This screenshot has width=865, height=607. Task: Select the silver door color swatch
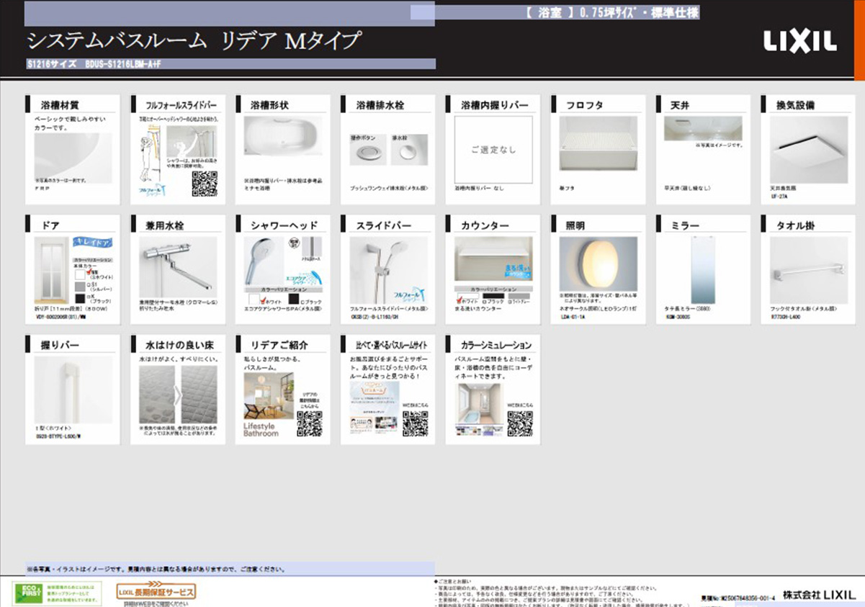tap(79, 287)
